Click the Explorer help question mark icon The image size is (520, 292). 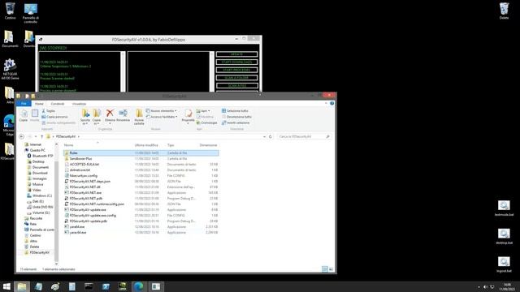click(332, 104)
